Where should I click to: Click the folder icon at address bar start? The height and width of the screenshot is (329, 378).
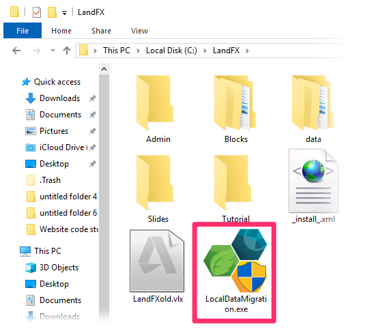click(x=83, y=51)
